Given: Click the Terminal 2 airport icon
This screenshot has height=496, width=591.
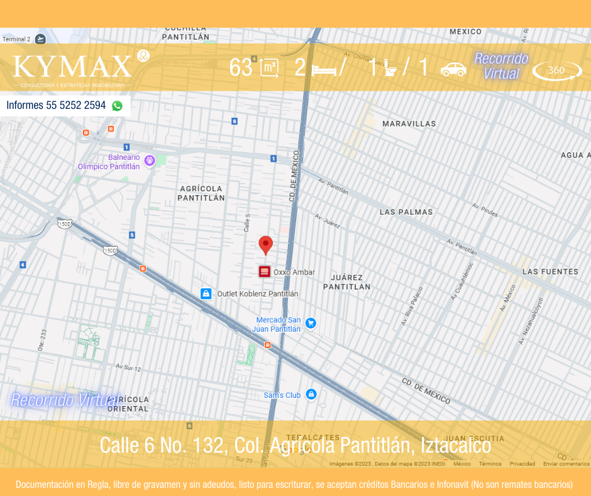Looking at the screenshot, I should tap(40, 39).
